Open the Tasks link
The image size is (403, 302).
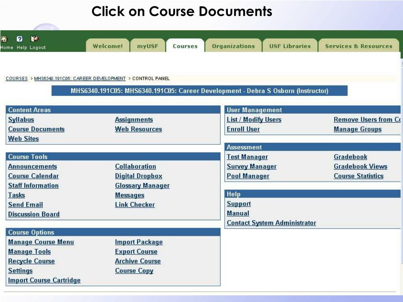pyautogui.click(x=17, y=195)
